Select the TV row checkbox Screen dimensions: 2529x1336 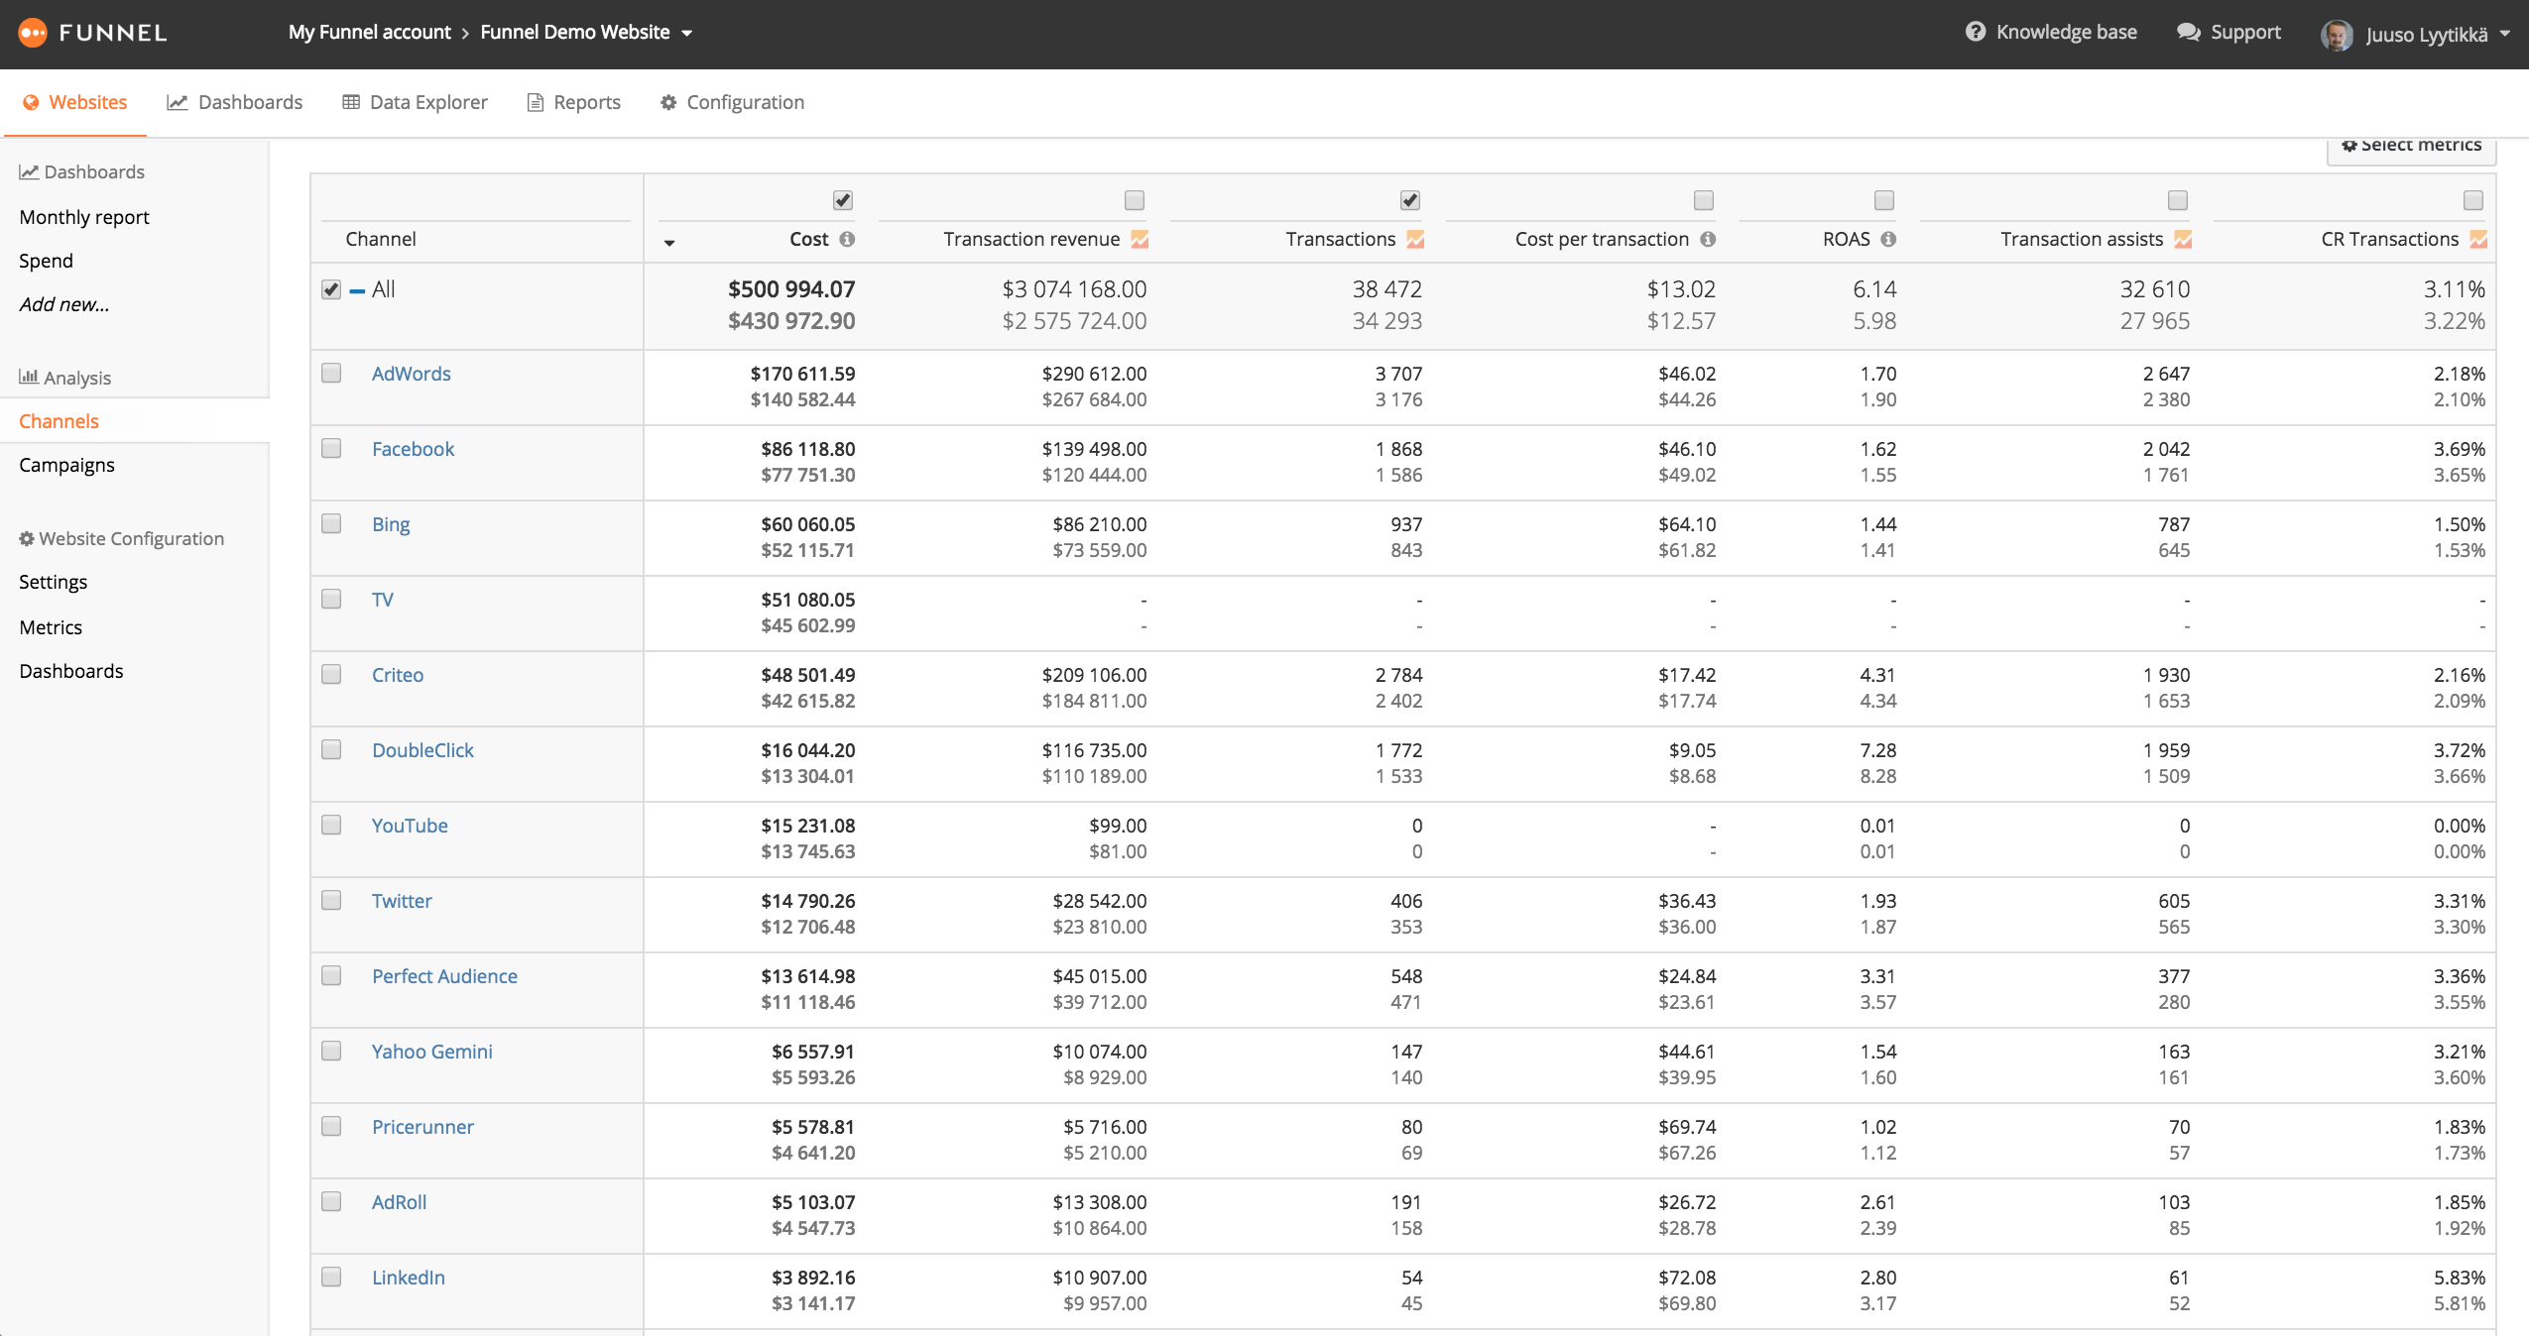point(331,599)
